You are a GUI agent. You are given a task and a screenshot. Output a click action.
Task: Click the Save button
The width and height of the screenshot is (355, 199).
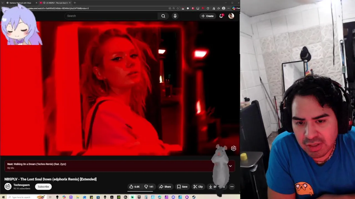pos(182,187)
